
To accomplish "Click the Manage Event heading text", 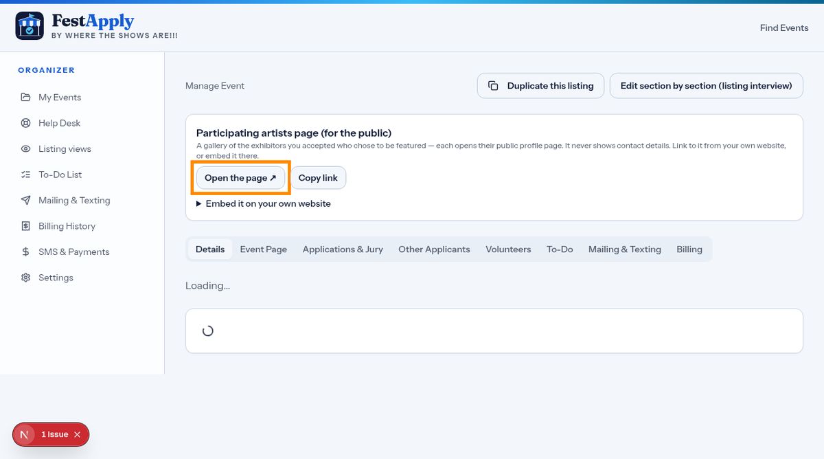I will click(215, 86).
